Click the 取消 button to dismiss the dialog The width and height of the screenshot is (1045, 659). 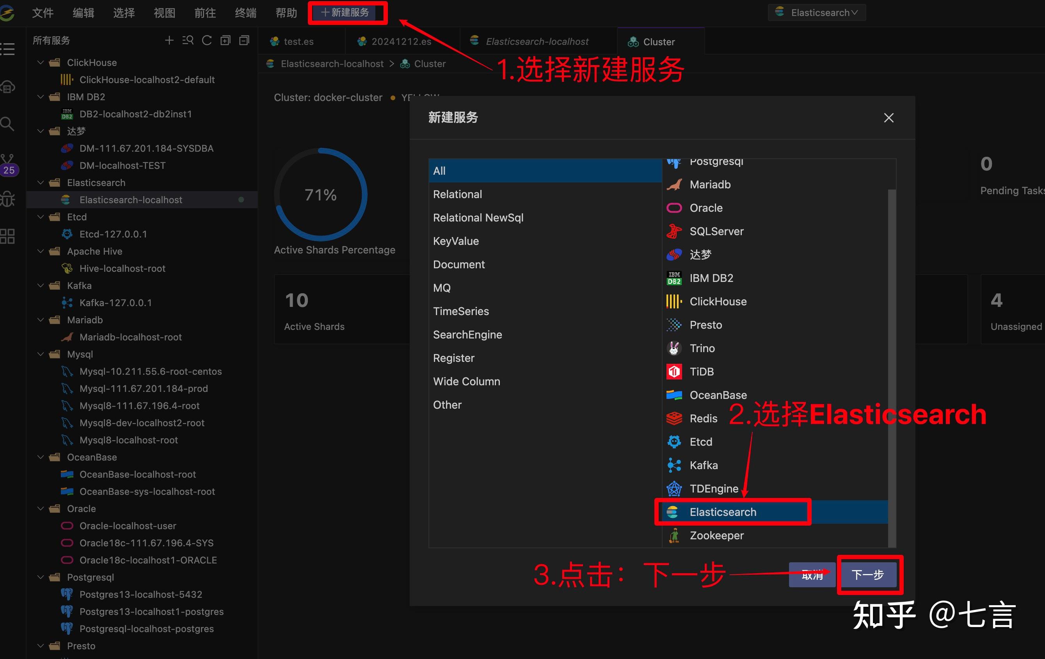812,575
